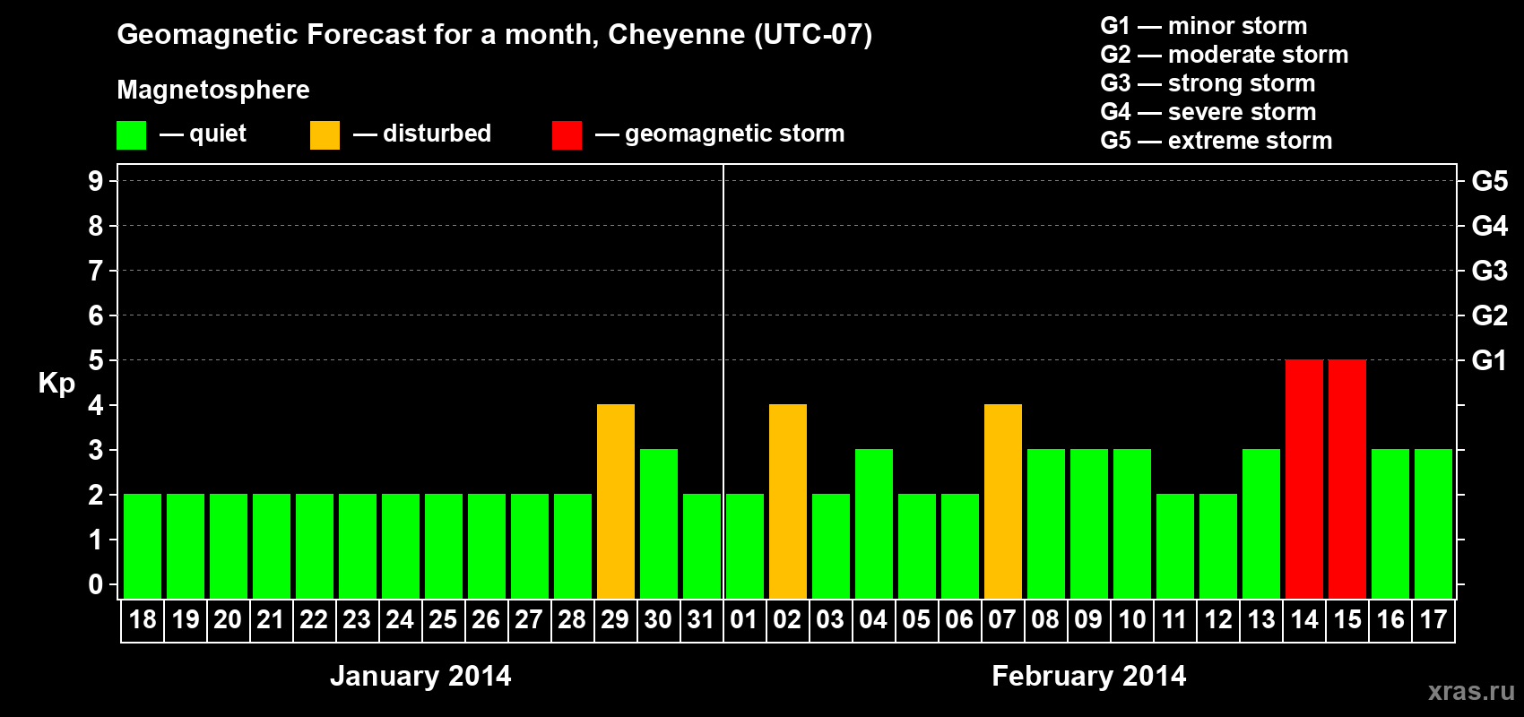Viewport: 1524px width, 717px height.
Task: Click the '— quiet' legend label
Action: [203, 134]
